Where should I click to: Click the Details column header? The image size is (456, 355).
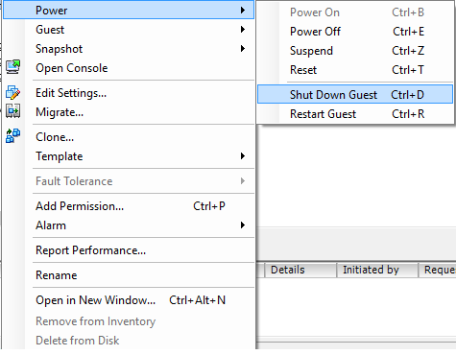coord(300,270)
